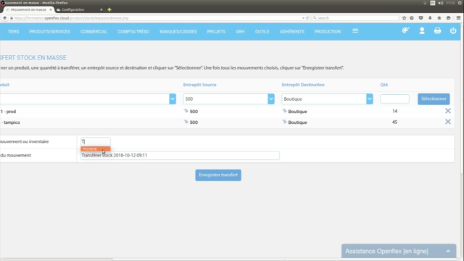This screenshot has height=261, width=464.
Task: Switch to the Configuration browser tab
Action: (x=80, y=9)
